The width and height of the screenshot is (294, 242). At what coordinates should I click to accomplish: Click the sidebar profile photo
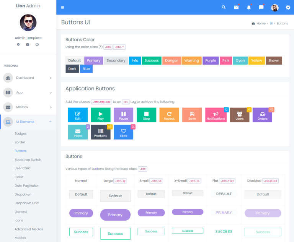[28, 23]
